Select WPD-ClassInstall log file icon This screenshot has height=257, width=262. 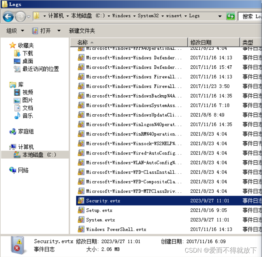pyautogui.click(x=81, y=172)
